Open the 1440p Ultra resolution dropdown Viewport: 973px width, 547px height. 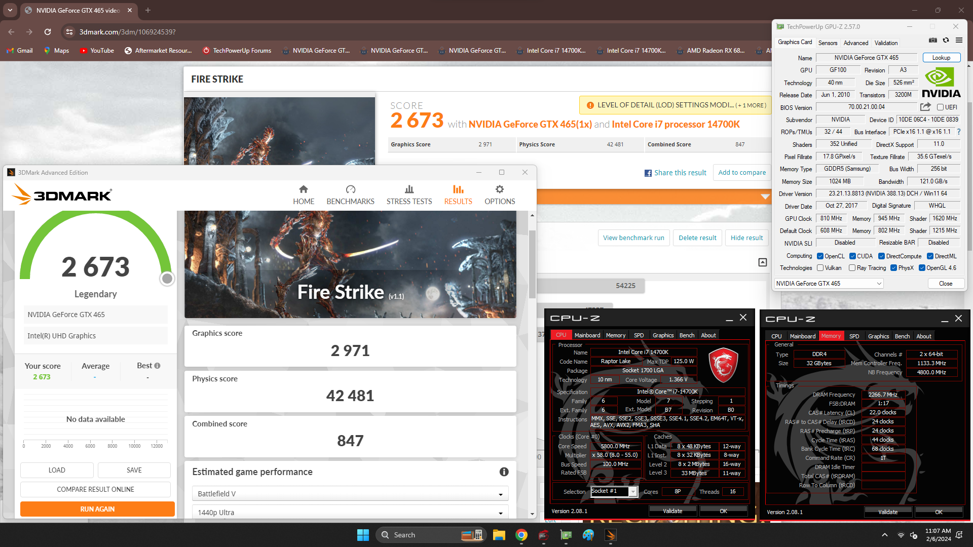[350, 513]
